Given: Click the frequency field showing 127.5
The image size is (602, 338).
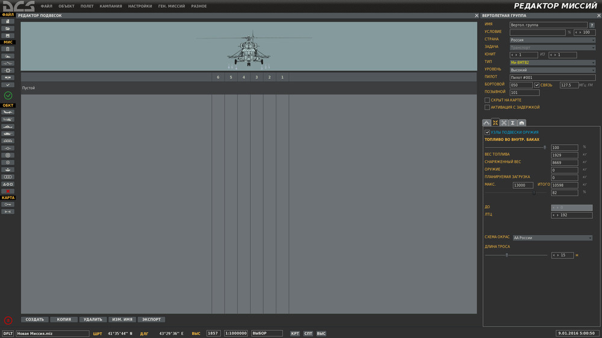Looking at the screenshot, I should (x=569, y=85).
